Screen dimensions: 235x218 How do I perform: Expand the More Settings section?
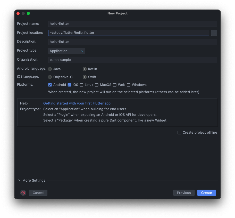coord(19,180)
